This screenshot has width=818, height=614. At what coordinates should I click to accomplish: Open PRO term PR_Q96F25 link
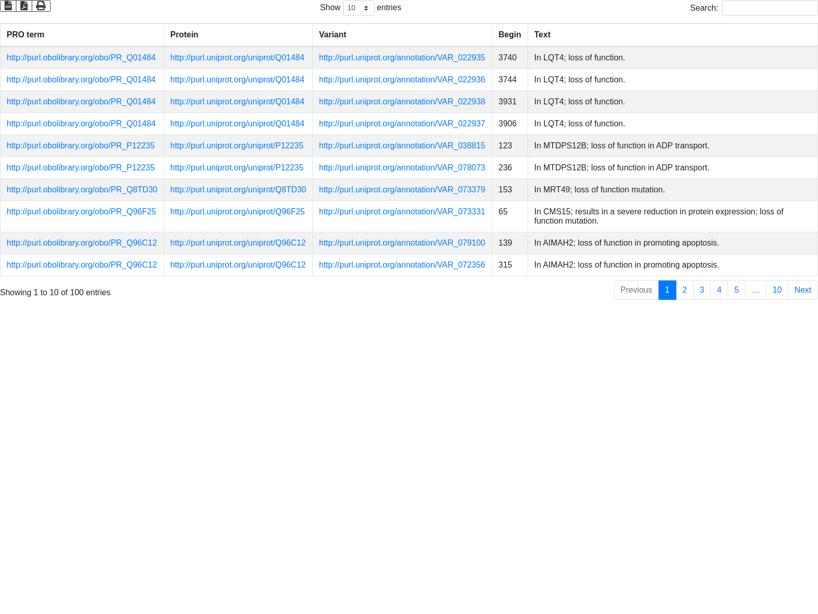(x=81, y=212)
